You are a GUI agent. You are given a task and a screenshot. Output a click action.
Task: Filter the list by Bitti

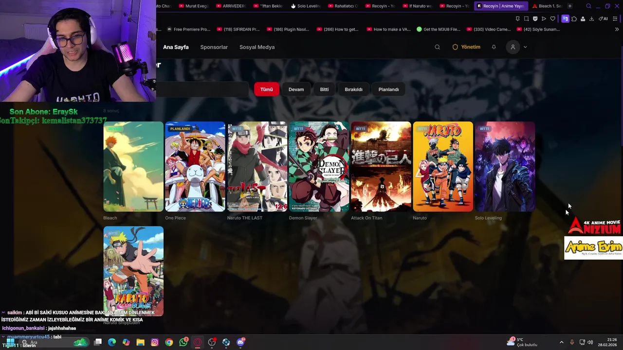click(x=324, y=89)
